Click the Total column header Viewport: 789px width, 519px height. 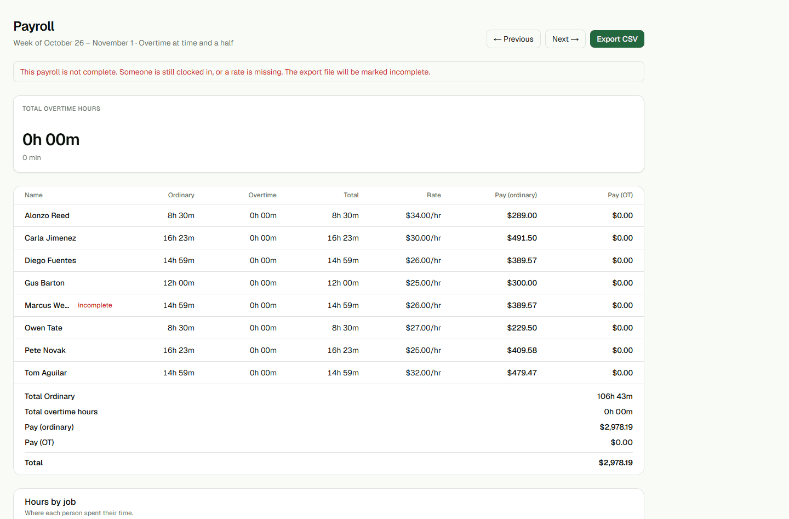click(x=351, y=195)
